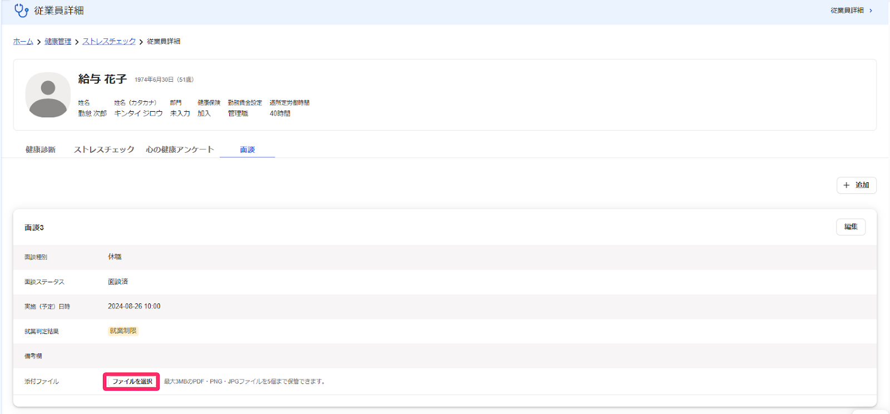Click the 面談3 section heading

point(34,228)
